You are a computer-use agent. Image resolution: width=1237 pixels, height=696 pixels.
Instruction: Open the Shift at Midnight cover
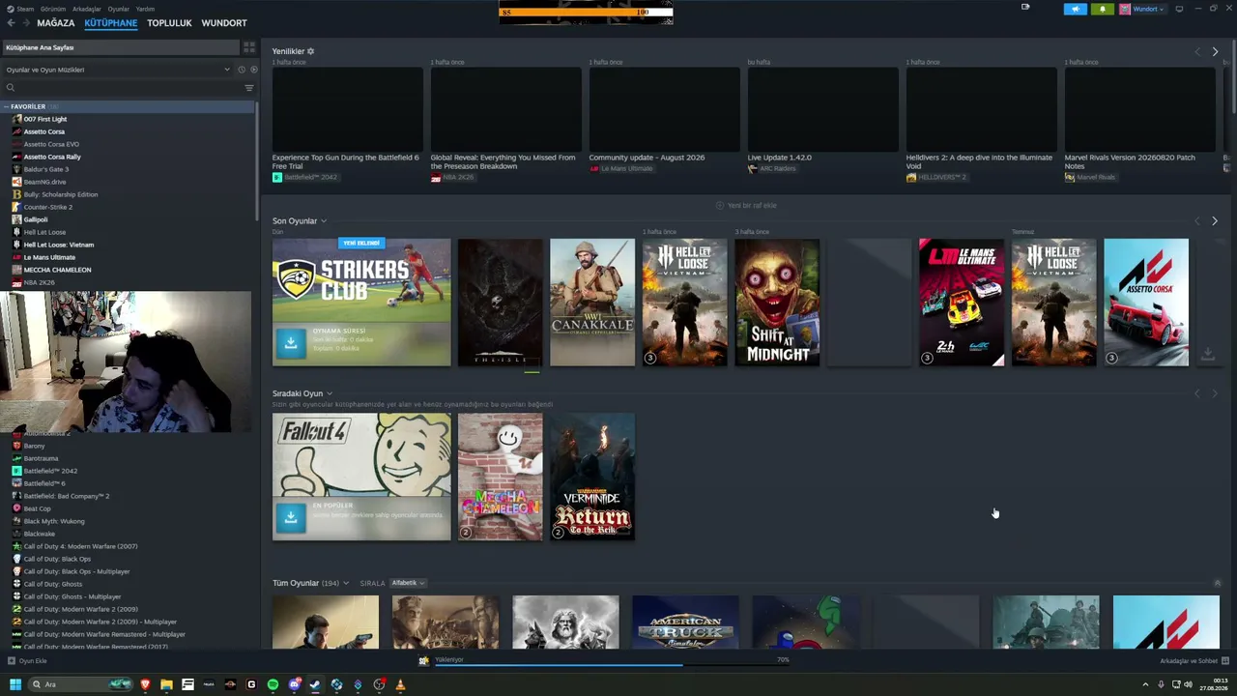777,303
